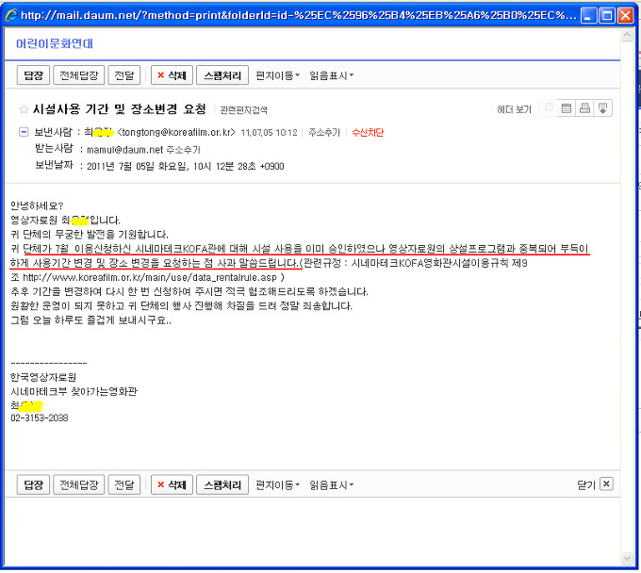Click the 한국영상자료원 signature line
Viewport: 641px width, 573px height.
coord(43,377)
